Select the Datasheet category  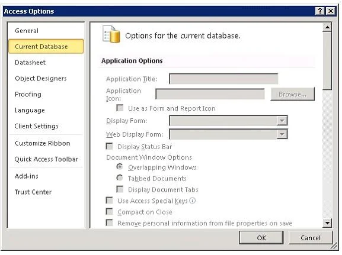click(x=30, y=63)
